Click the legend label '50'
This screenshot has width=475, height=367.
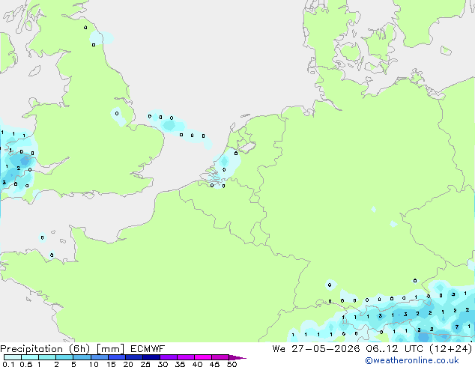(x=232, y=364)
